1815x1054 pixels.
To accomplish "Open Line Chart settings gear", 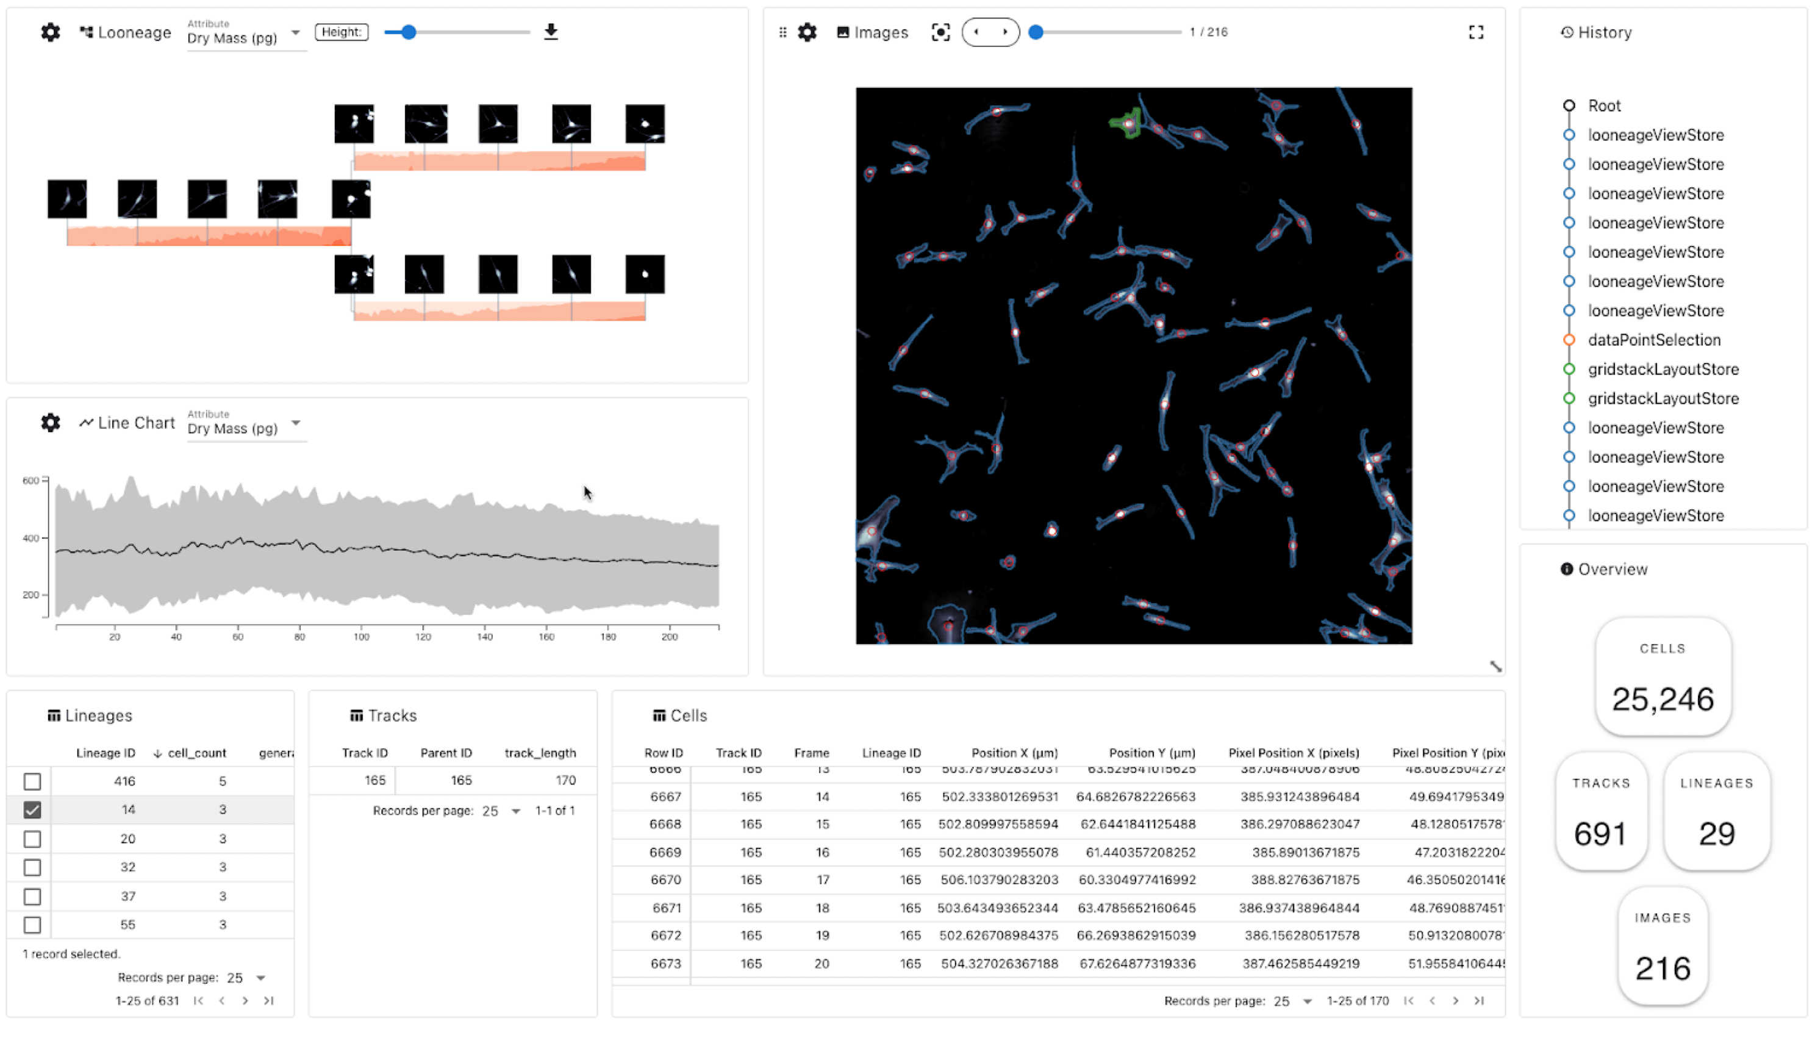I will tap(51, 423).
